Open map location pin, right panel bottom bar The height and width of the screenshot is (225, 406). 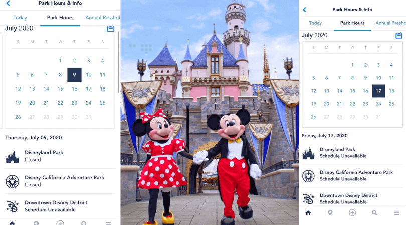pyautogui.click(x=330, y=213)
